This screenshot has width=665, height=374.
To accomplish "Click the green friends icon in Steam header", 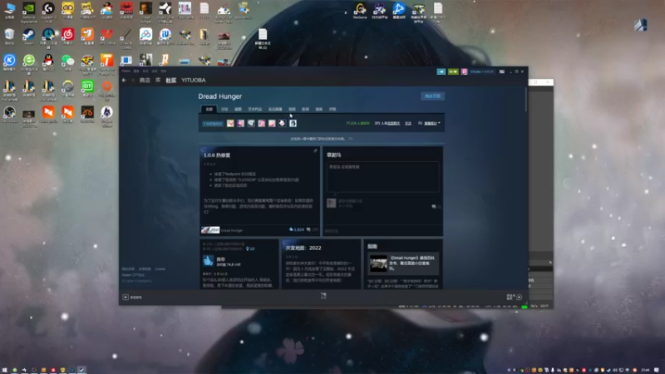I will (x=453, y=71).
